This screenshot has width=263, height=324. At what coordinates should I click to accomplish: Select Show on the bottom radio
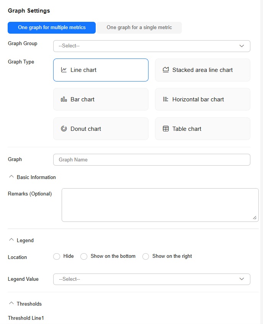[x=84, y=256]
